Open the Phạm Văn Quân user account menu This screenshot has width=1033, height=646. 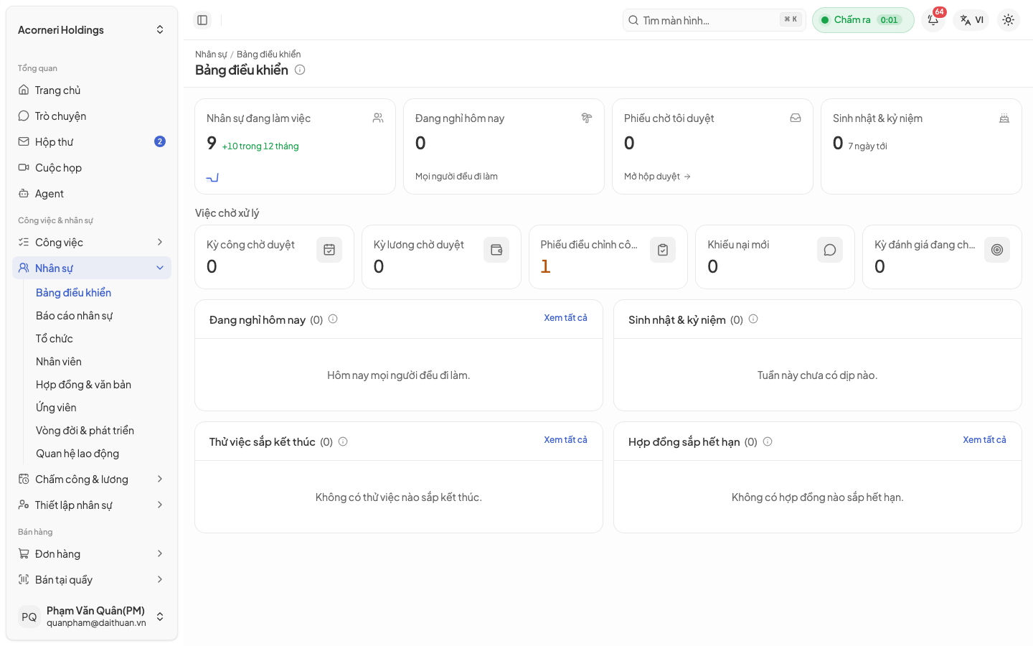[92, 617]
